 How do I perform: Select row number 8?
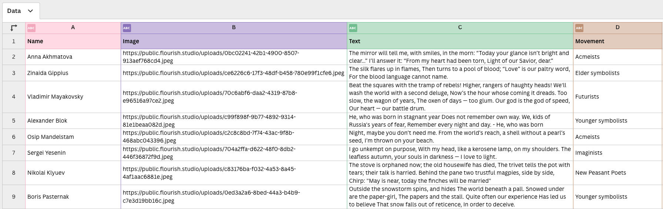coord(14,173)
